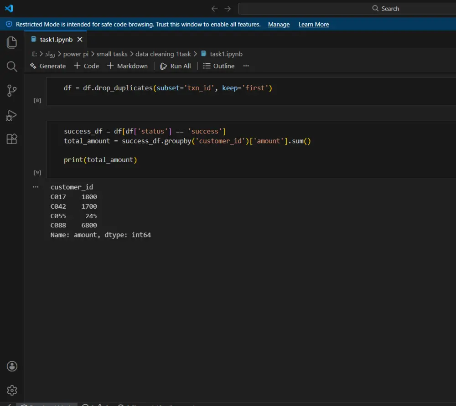Open the Run and Debug view

point(11,115)
